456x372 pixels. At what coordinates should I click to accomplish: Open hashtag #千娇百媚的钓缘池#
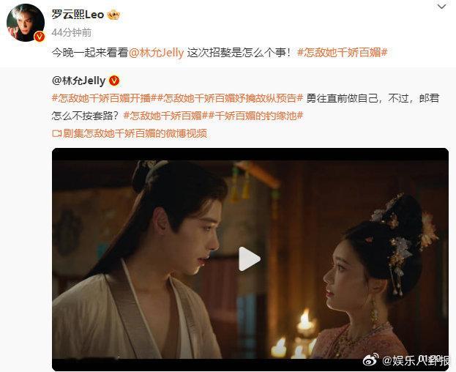tap(256, 116)
